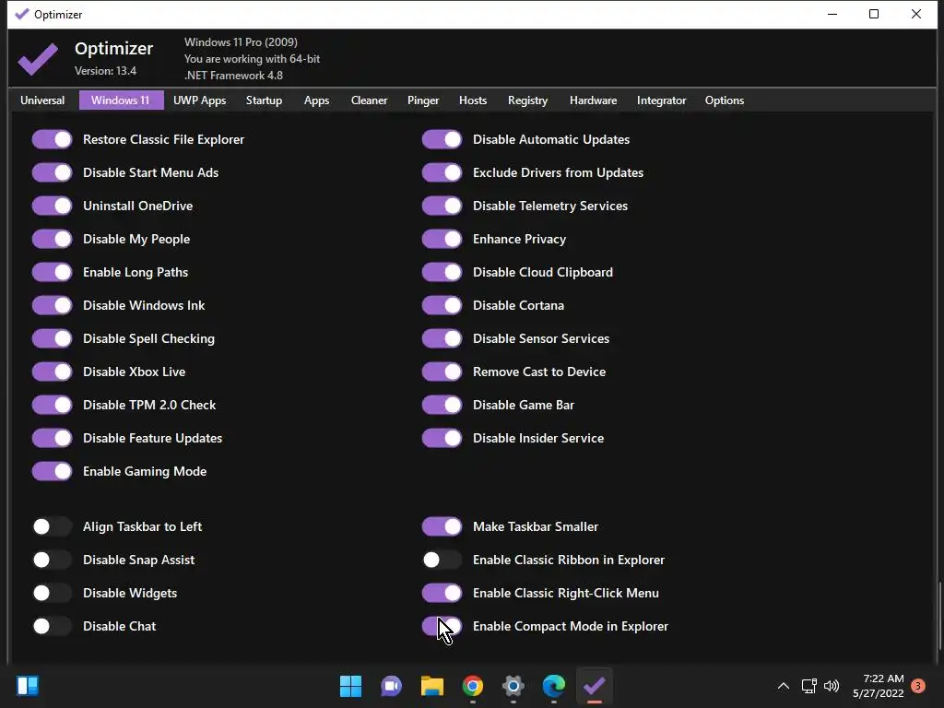944x708 pixels.
Task: Go to the Hosts tab
Action: coord(473,100)
